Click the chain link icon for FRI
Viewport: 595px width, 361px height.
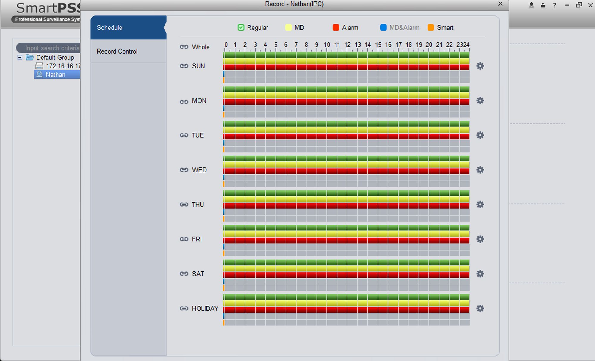tap(184, 239)
